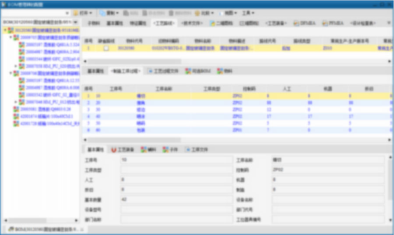Image resolution: width=394 pixels, height=235 pixels.
Task: Click the DFMEA tab icon
Action: coord(296,23)
